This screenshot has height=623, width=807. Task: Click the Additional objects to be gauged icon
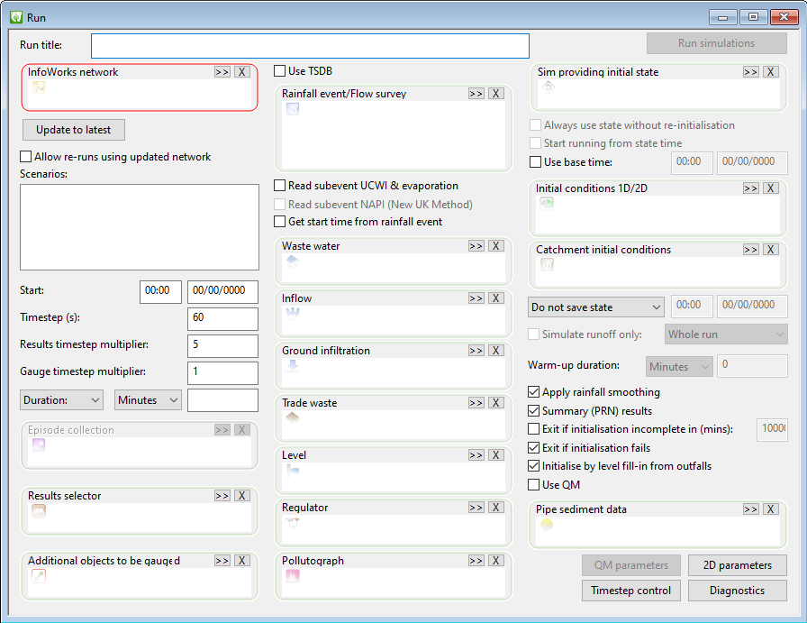pyautogui.click(x=39, y=576)
